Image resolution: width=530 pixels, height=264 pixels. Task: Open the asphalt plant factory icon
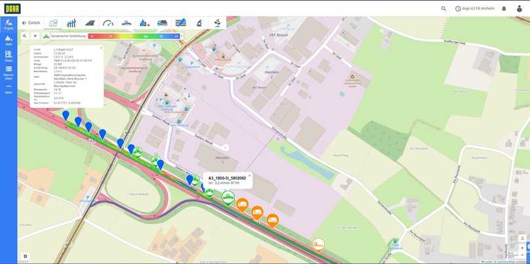[143, 23]
